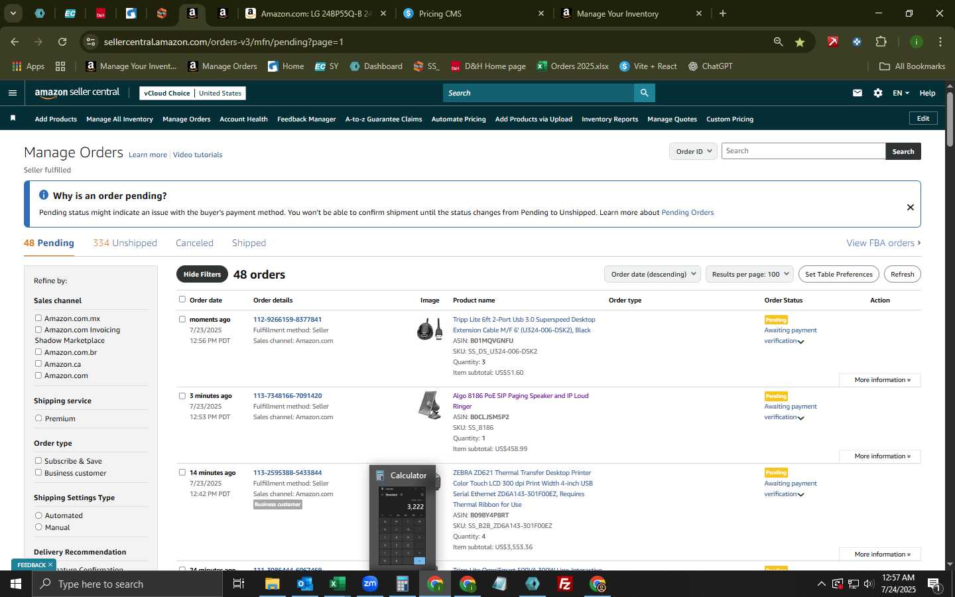
Task: Switch to the Canceled orders tab
Action: [x=194, y=243]
